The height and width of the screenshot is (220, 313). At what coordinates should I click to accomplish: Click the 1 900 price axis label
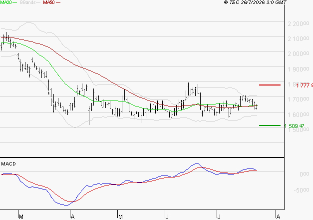[x=299, y=69]
